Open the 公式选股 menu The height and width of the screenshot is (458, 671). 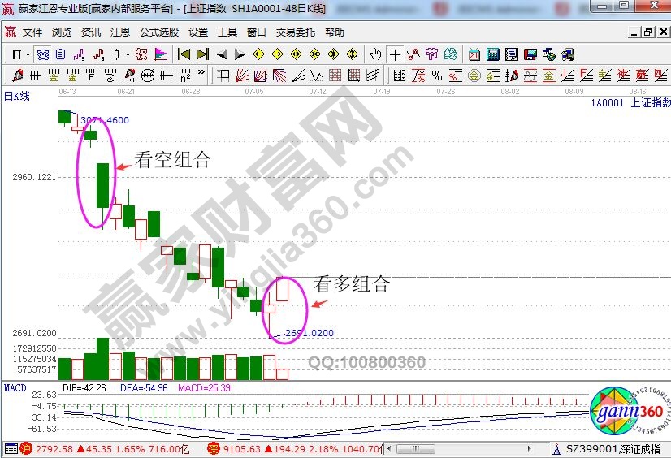(x=159, y=32)
